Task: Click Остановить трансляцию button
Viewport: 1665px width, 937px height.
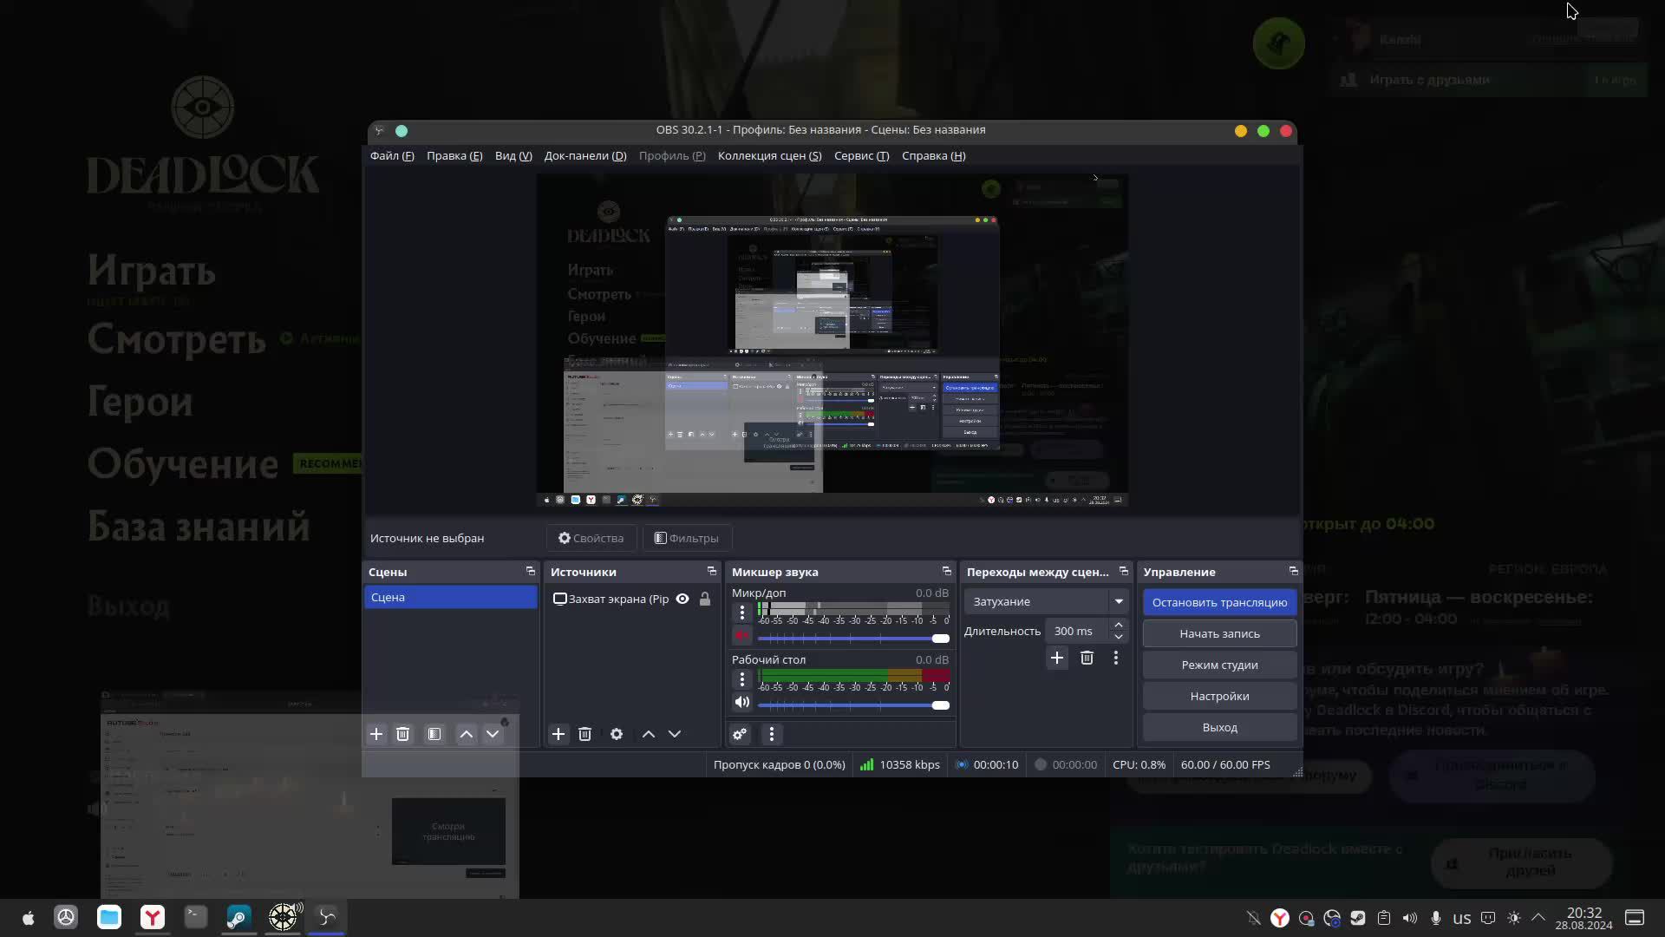Action: [1219, 602]
